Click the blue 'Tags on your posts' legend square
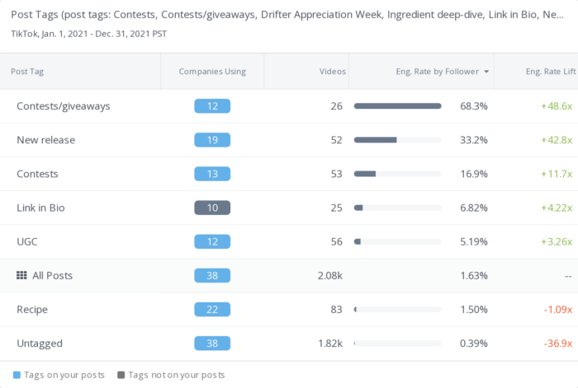This screenshot has height=388, width=578. pos(17,375)
